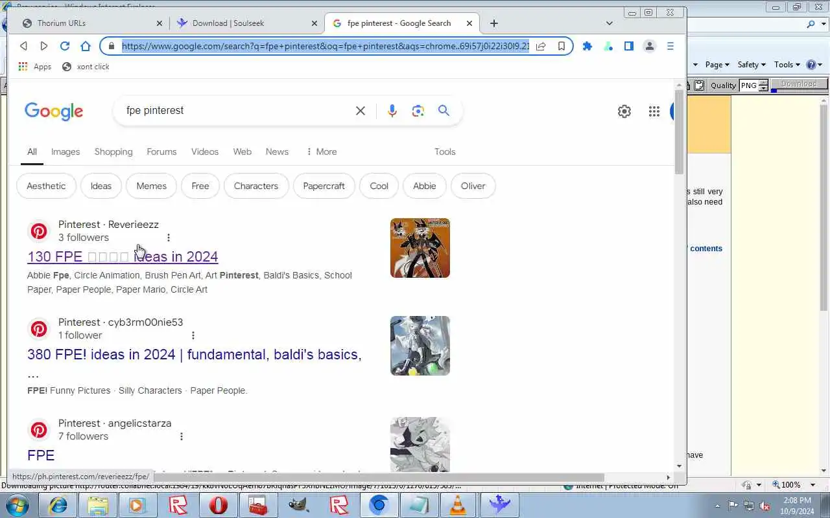Select the Web search tab
This screenshot has width=830, height=518.
pyautogui.click(x=243, y=152)
